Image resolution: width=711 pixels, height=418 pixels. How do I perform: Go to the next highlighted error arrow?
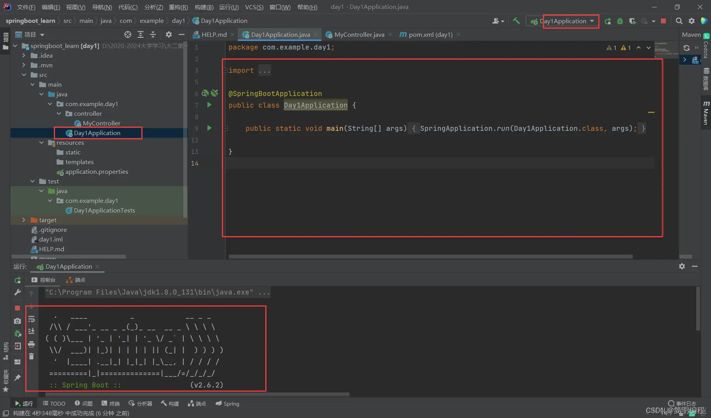[x=649, y=48]
